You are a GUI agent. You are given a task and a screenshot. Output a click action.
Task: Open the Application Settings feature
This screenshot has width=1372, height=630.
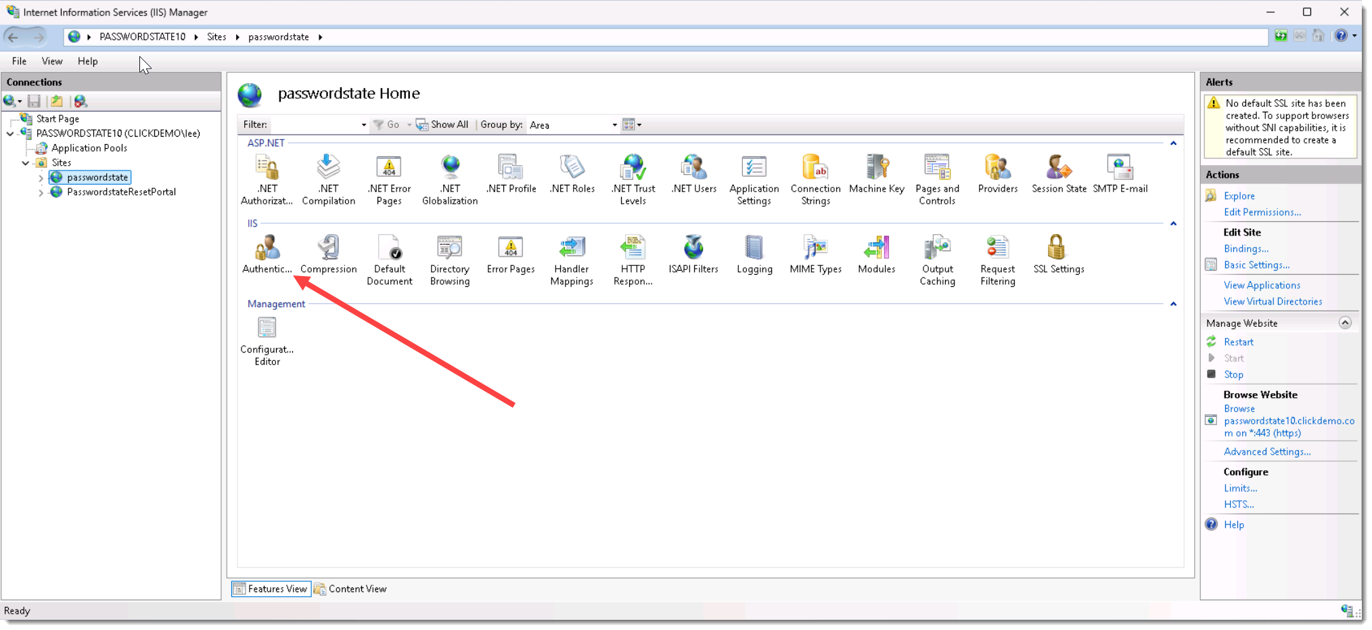coord(754,179)
